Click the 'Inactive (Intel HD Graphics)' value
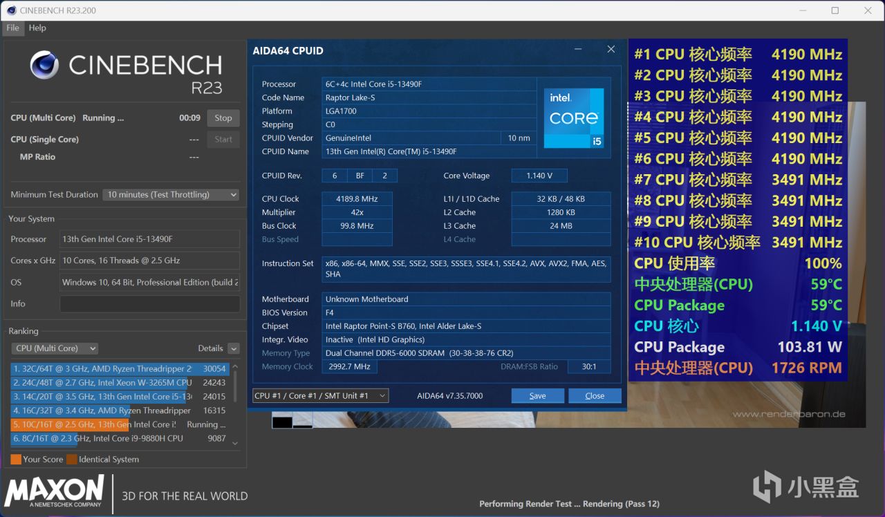The width and height of the screenshot is (885, 517). click(x=466, y=339)
